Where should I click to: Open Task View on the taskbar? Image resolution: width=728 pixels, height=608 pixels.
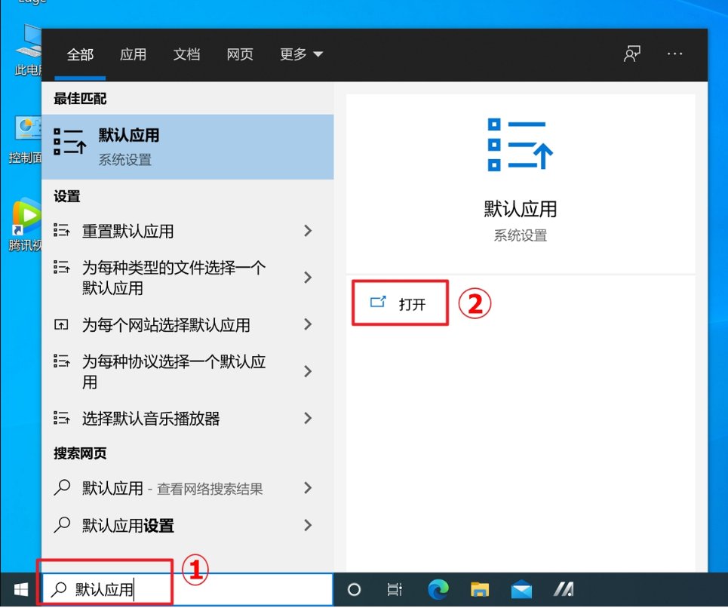click(395, 589)
